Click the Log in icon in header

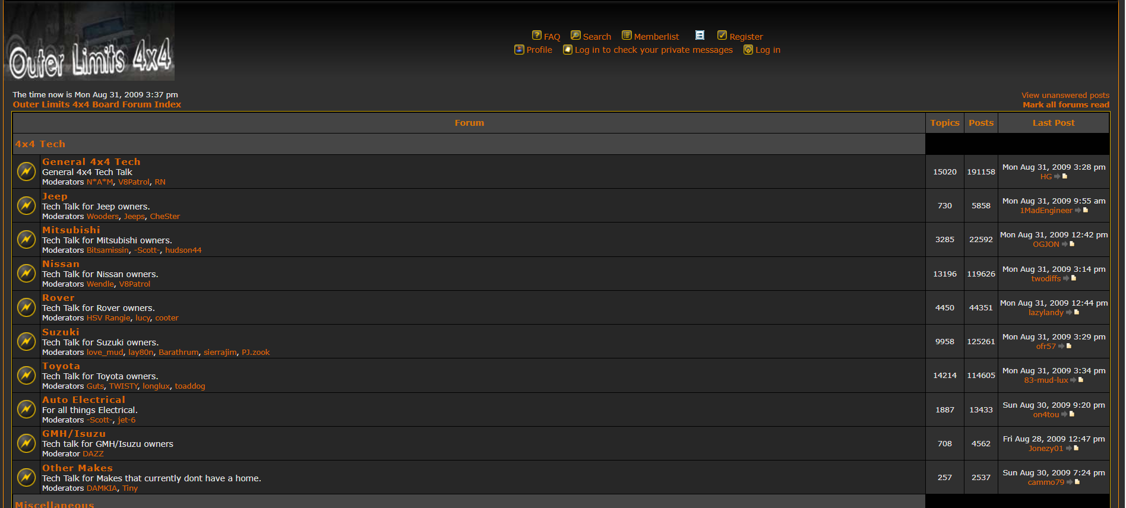pyautogui.click(x=748, y=50)
